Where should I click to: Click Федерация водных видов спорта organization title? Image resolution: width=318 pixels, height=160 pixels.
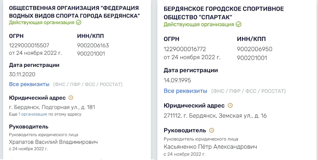pyautogui.click(x=74, y=12)
